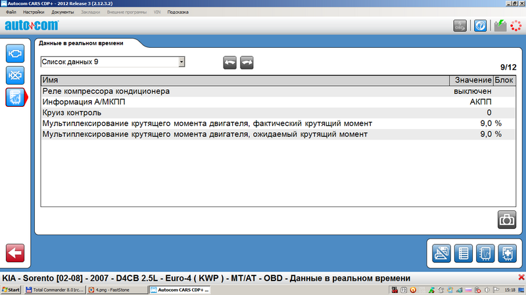Open the Настройки menu

pos(34,12)
